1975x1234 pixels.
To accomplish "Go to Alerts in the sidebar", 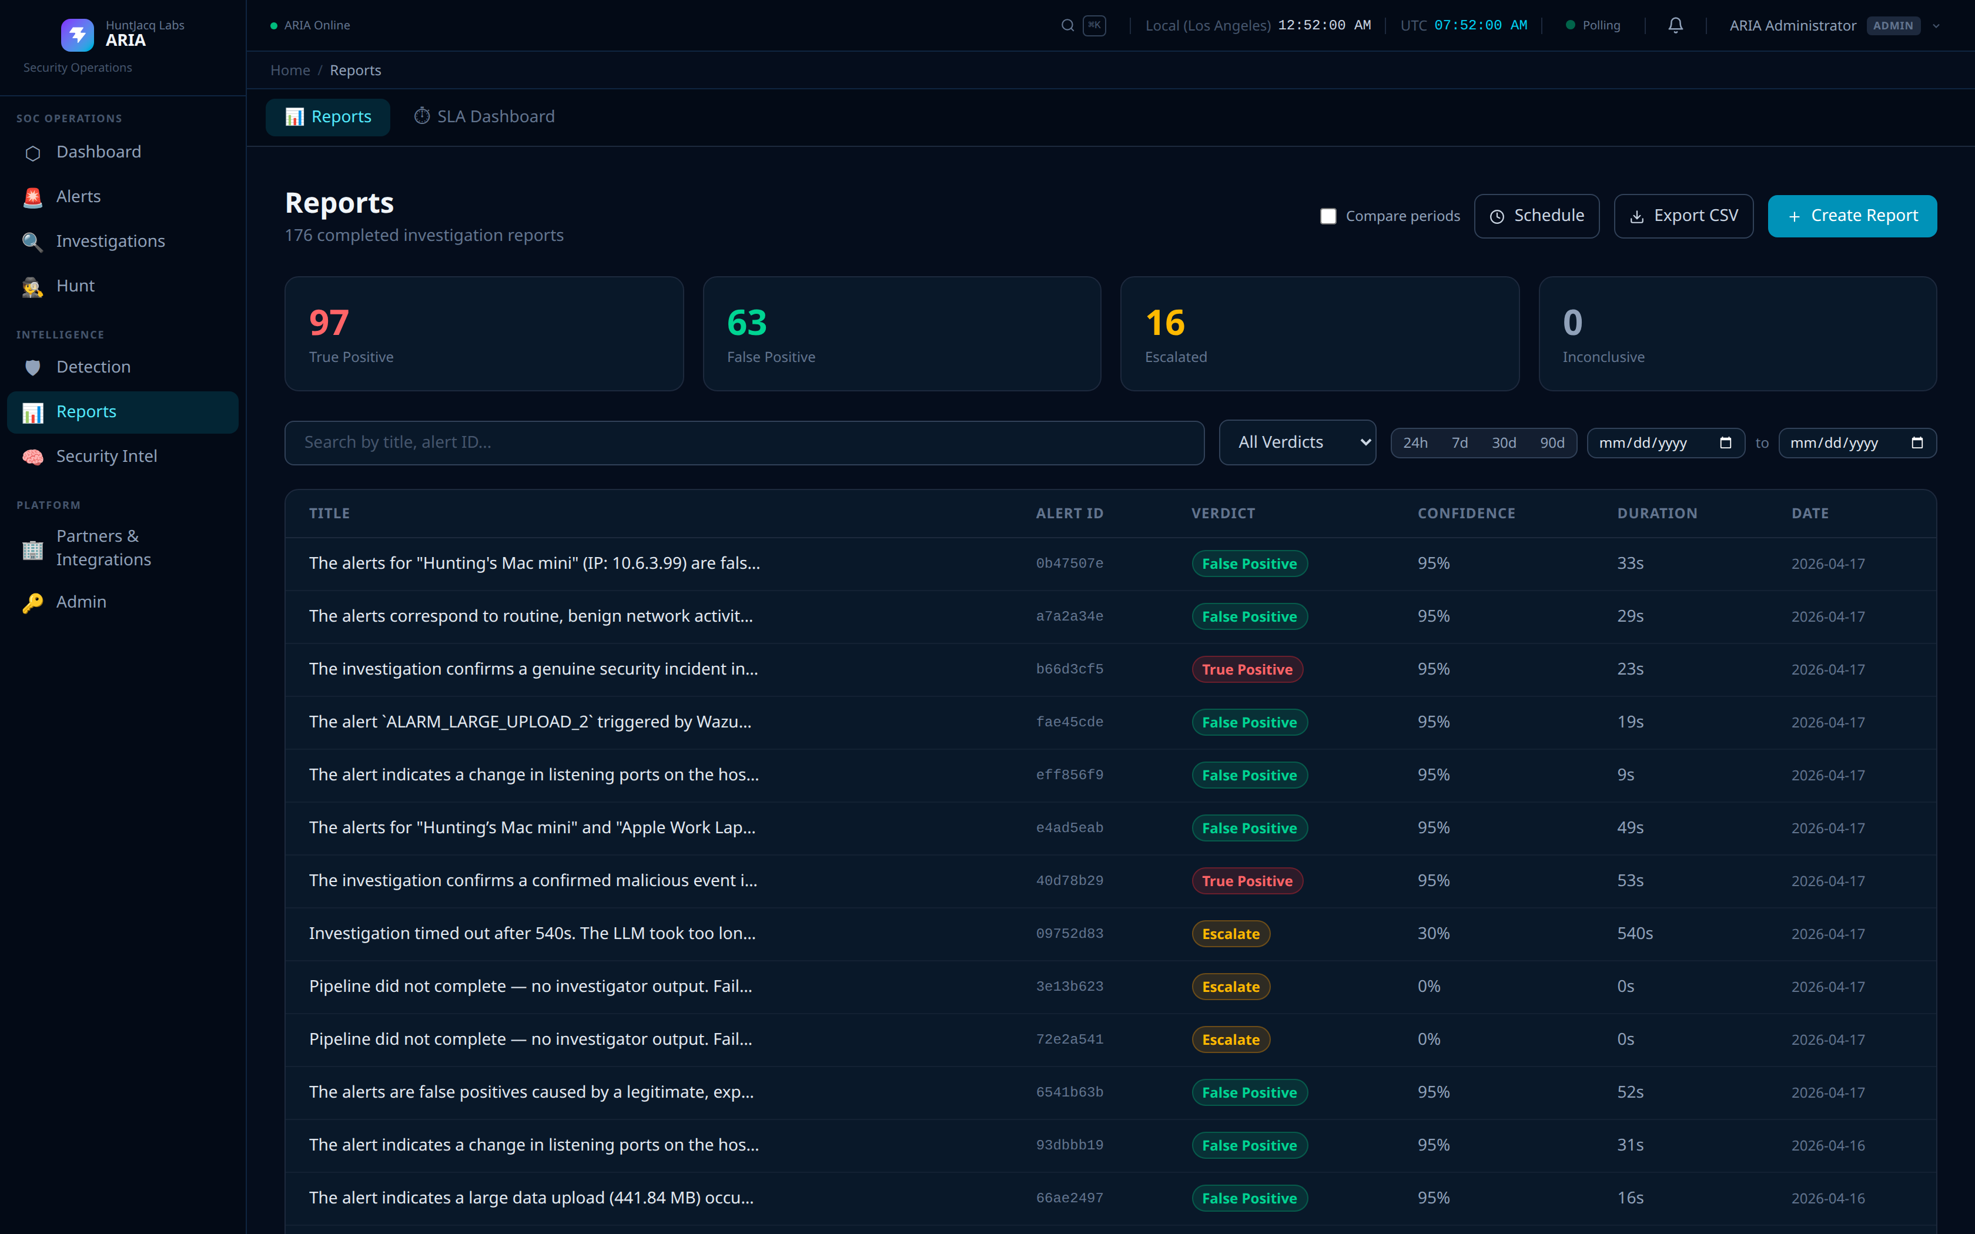I will pos(122,197).
